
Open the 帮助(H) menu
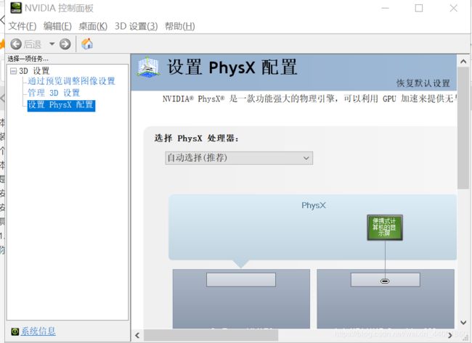(179, 26)
